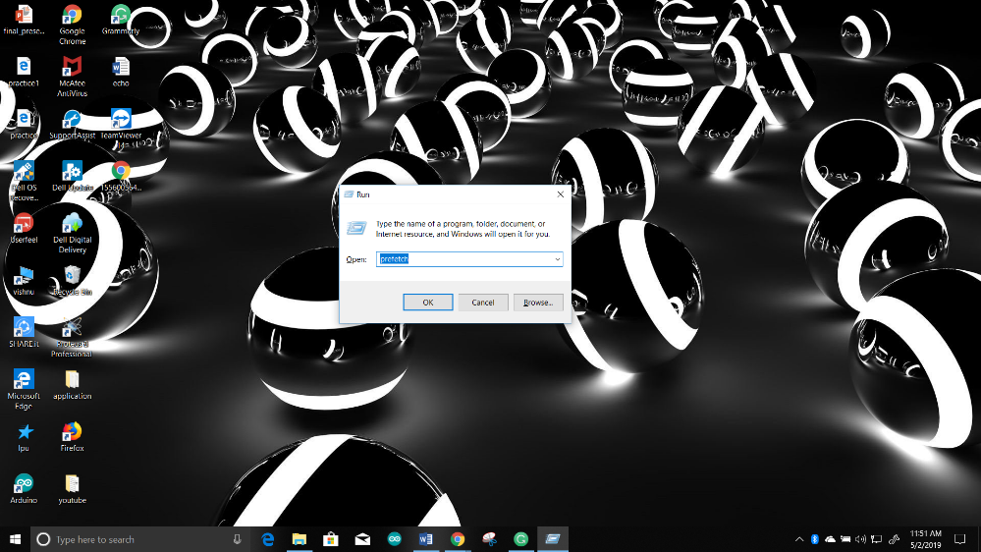Open the OneDrive tray icon
This screenshot has height=552, width=981.
coord(830,539)
